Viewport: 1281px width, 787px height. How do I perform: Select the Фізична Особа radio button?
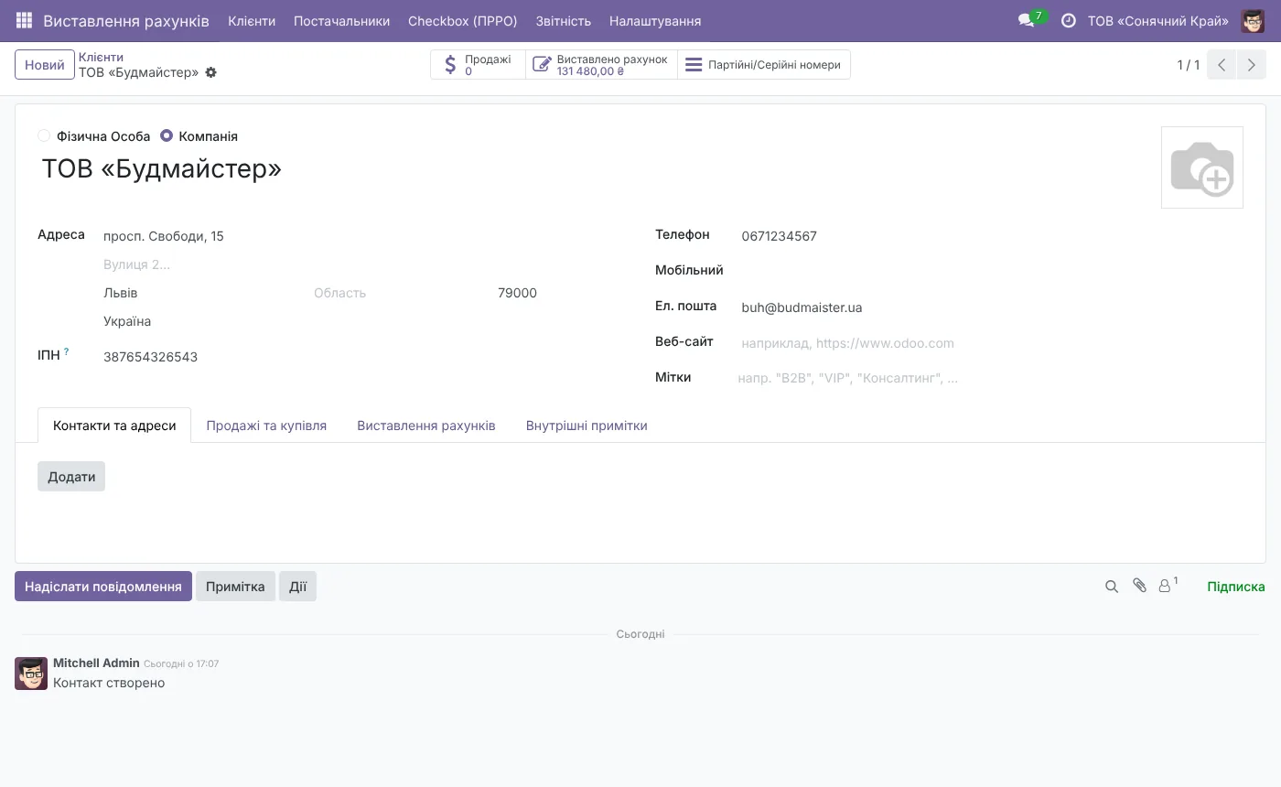pyautogui.click(x=44, y=135)
